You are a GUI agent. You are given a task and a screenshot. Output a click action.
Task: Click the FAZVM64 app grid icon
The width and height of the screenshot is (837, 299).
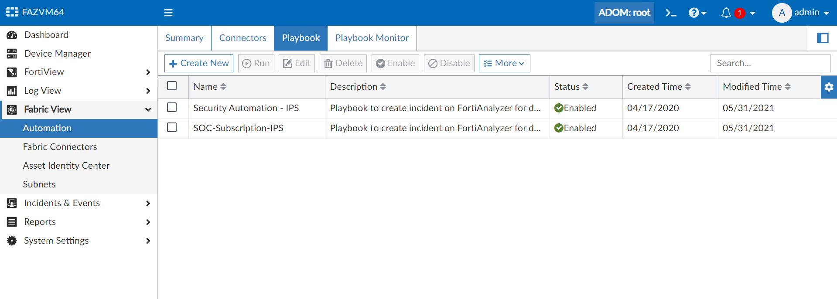point(12,12)
